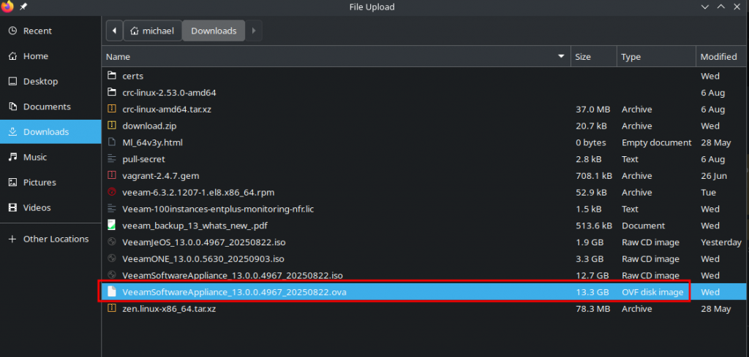Go to michael home in path bar
This screenshot has width=749, height=357.
[153, 31]
